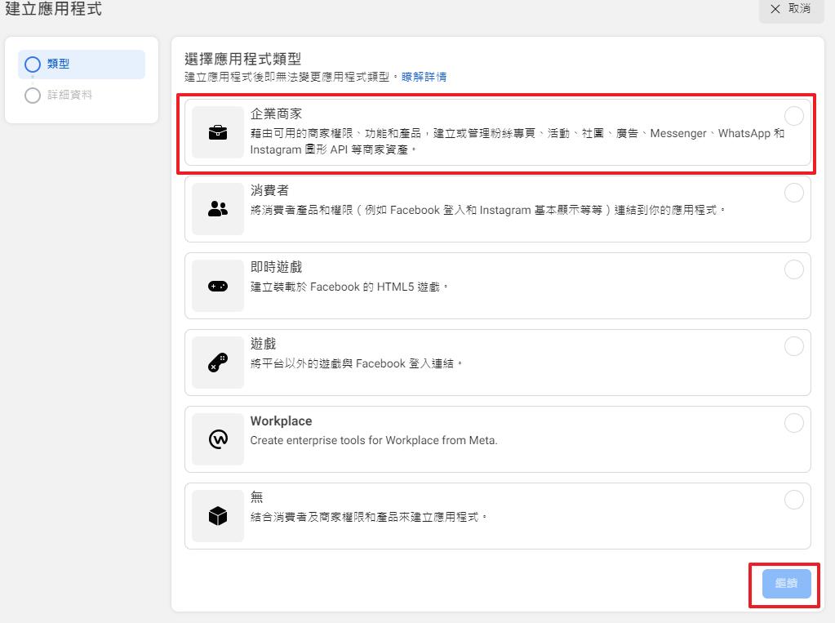Click the Workplace logo icon

tap(218, 439)
